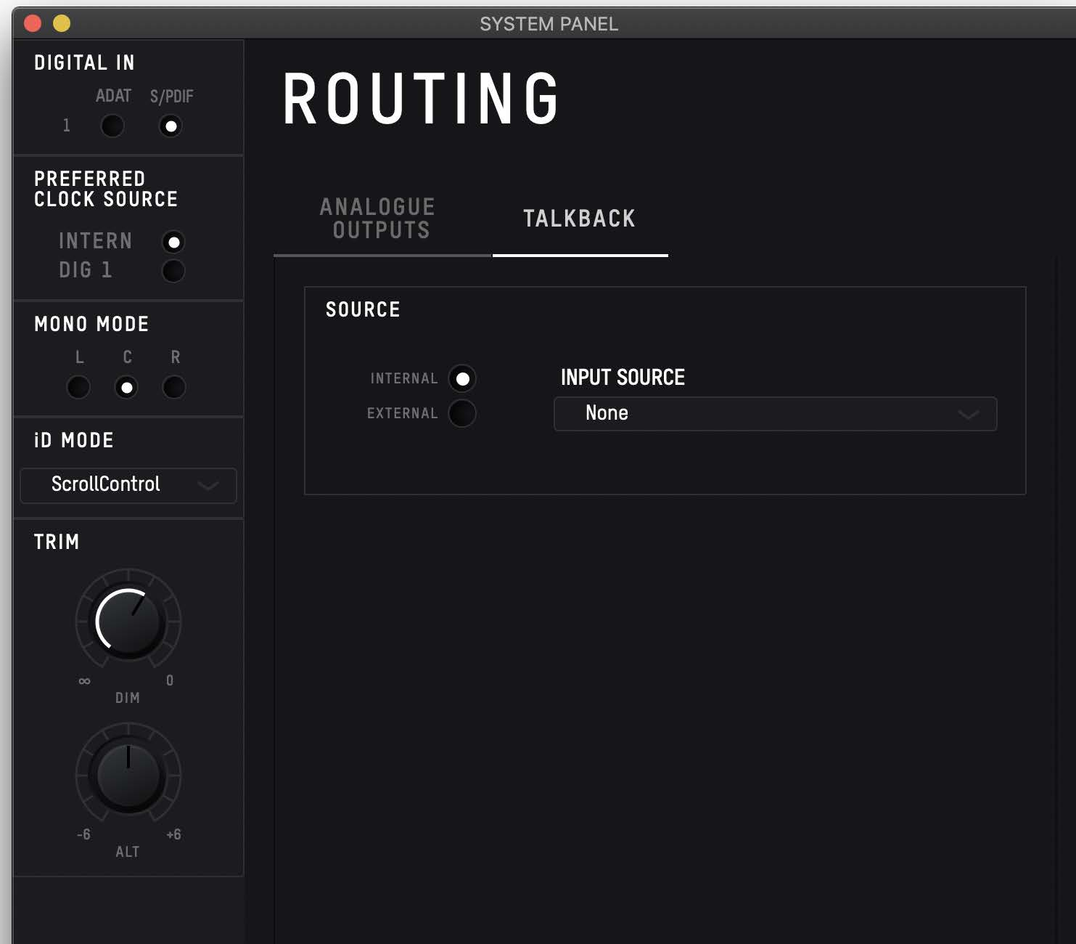Viewport: 1076px width, 944px height.
Task: Click the ALT trim knob
Action: click(128, 776)
